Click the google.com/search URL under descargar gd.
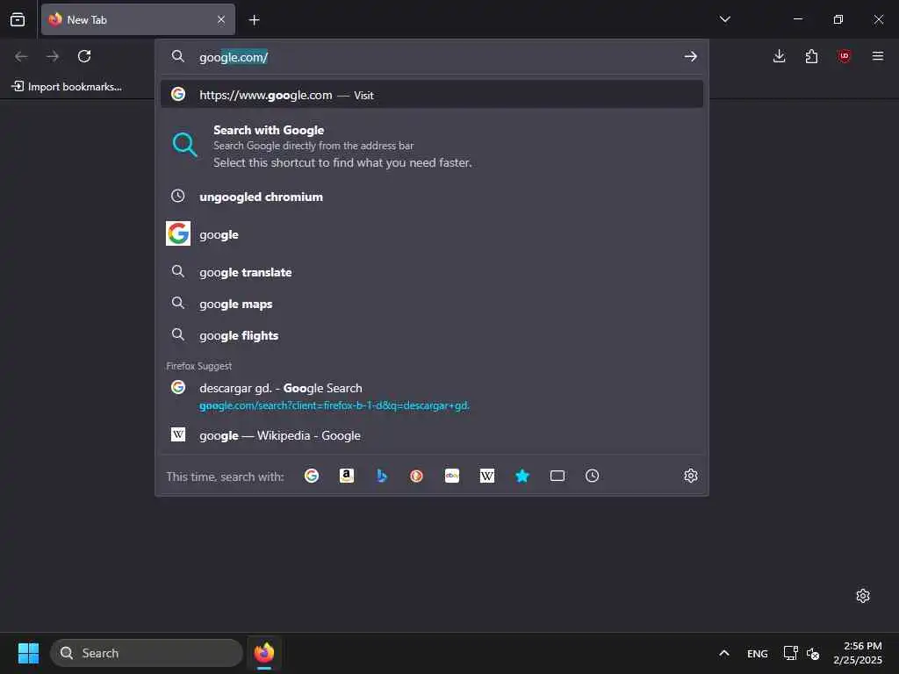 [x=334, y=405]
